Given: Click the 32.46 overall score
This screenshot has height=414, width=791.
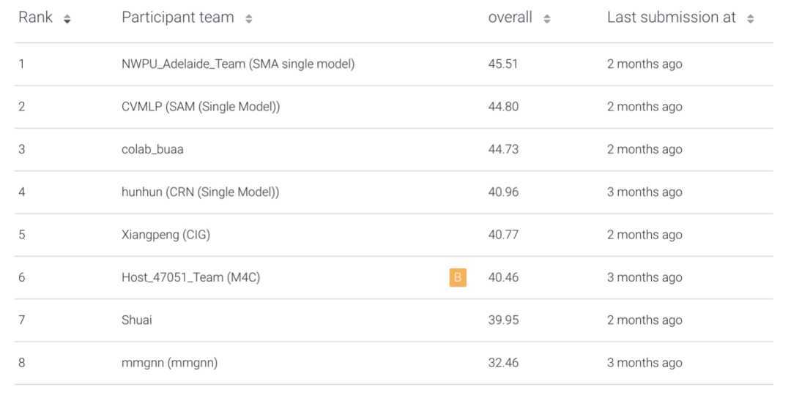Looking at the screenshot, I should pos(503,363).
